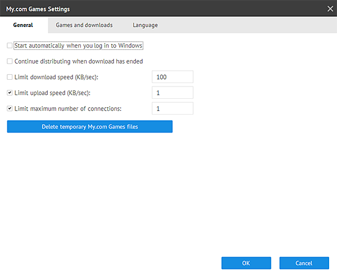The width and height of the screenshot is (337, 278).
Task: Uncheck Limit maximum number of connections
Action: (x=10, y=108)
